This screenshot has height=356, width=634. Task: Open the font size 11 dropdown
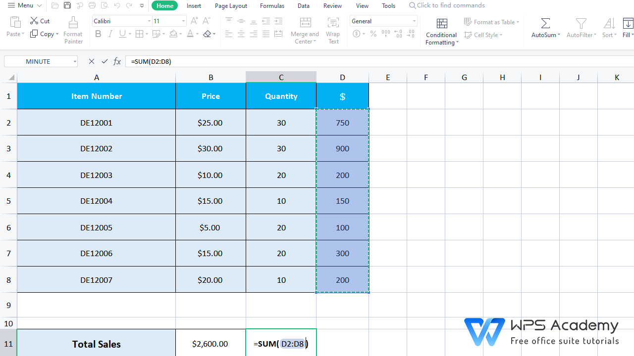(183, 21)
